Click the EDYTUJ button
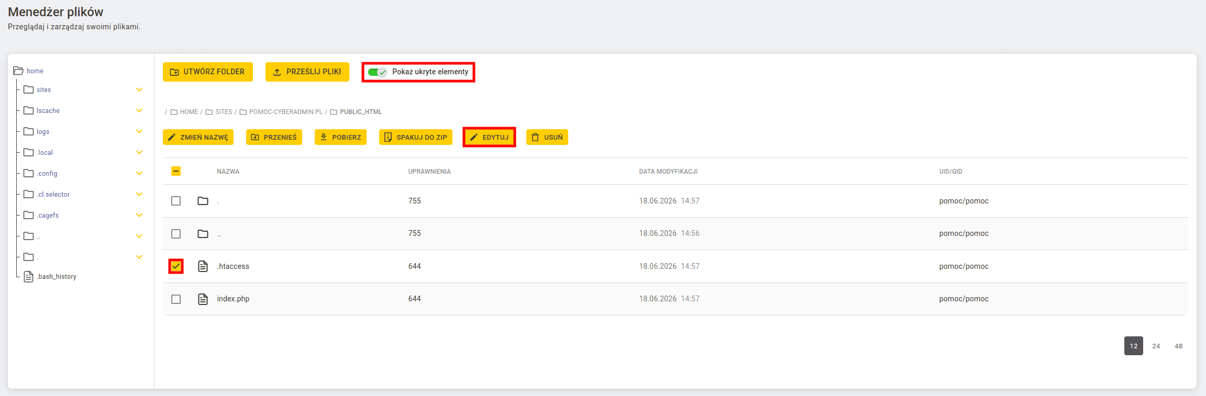Image resolution: width=1206 pixels, height=396 pixels. point(489,137)
